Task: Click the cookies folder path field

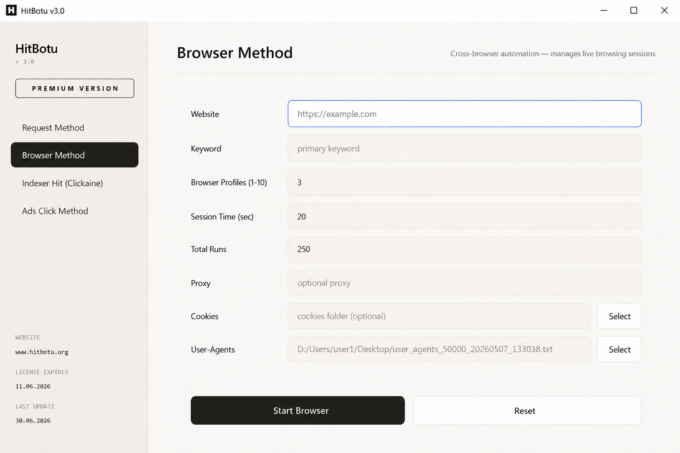Action: pyautogui.click(x=439, y=316)
